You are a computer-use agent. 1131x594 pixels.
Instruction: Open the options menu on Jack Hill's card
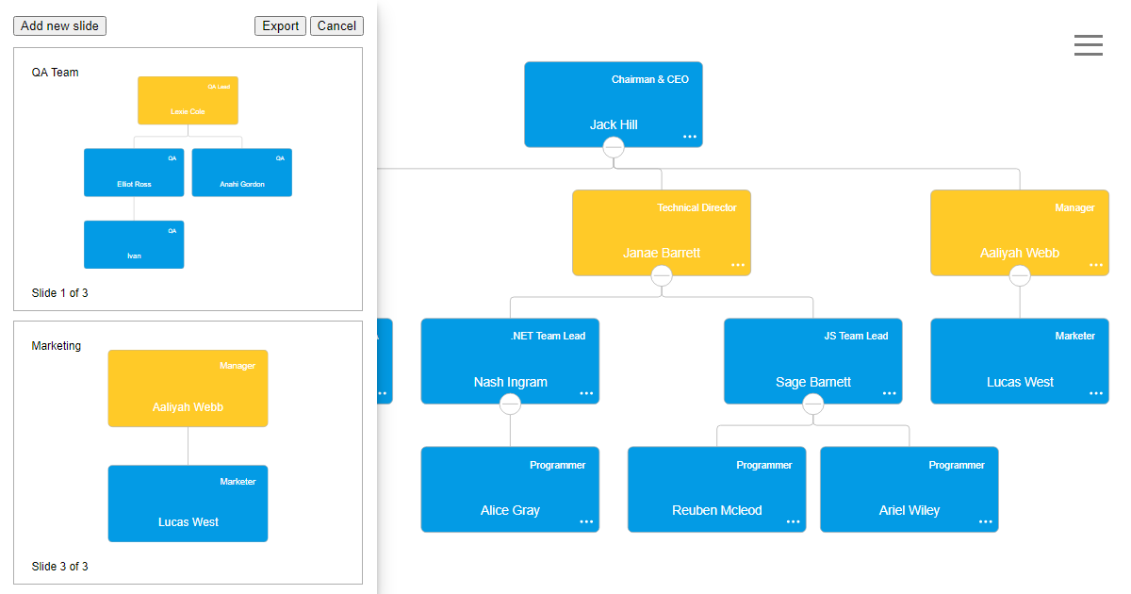coord(690,138)
